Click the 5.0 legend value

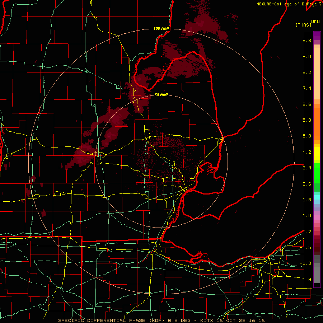click(x=307, y=136)
